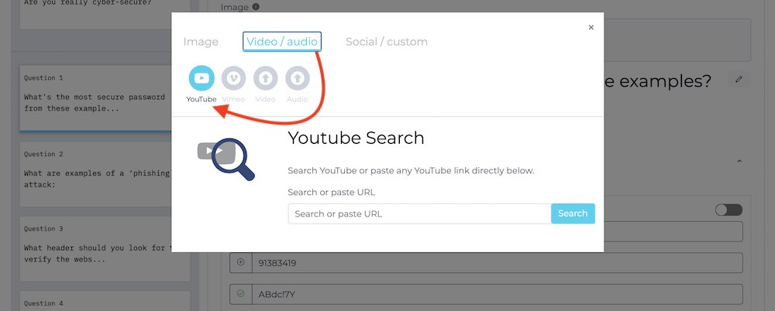Open the Social / custom tab
The height and width of the screenshot is (311, 775).
click(387, 42)
